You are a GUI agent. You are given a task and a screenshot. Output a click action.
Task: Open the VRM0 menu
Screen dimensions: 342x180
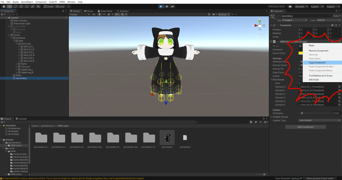point(62,2)
